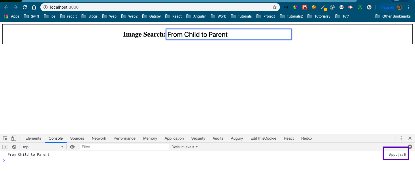This screenshot has height=171, width=415.
Task: Reload the localhost page
Action: (25, 7)
